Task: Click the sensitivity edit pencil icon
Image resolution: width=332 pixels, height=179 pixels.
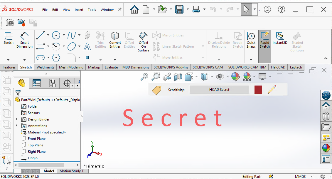Action: tap(272, 90)
